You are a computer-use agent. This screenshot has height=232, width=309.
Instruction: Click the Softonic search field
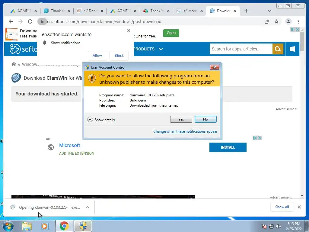click(x=241, y=49)
